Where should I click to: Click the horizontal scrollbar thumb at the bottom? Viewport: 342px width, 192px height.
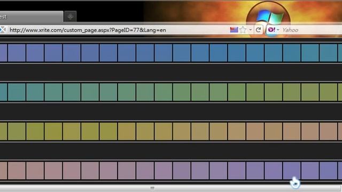click(170, 188)
